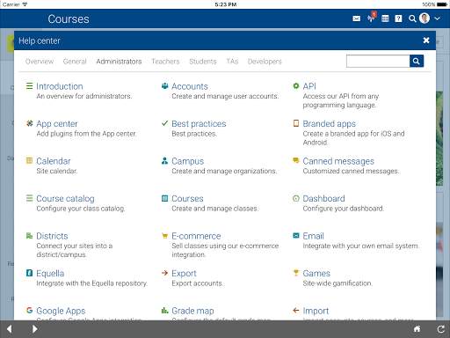Select the Administrators tab

[119, 62]
